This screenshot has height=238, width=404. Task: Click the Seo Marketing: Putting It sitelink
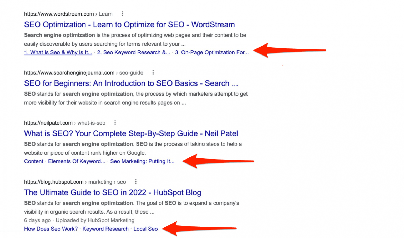tap(142, 161)
